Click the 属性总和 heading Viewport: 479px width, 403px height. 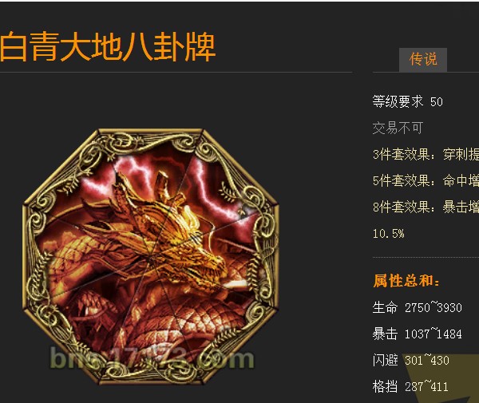click(x=406, y=281)
